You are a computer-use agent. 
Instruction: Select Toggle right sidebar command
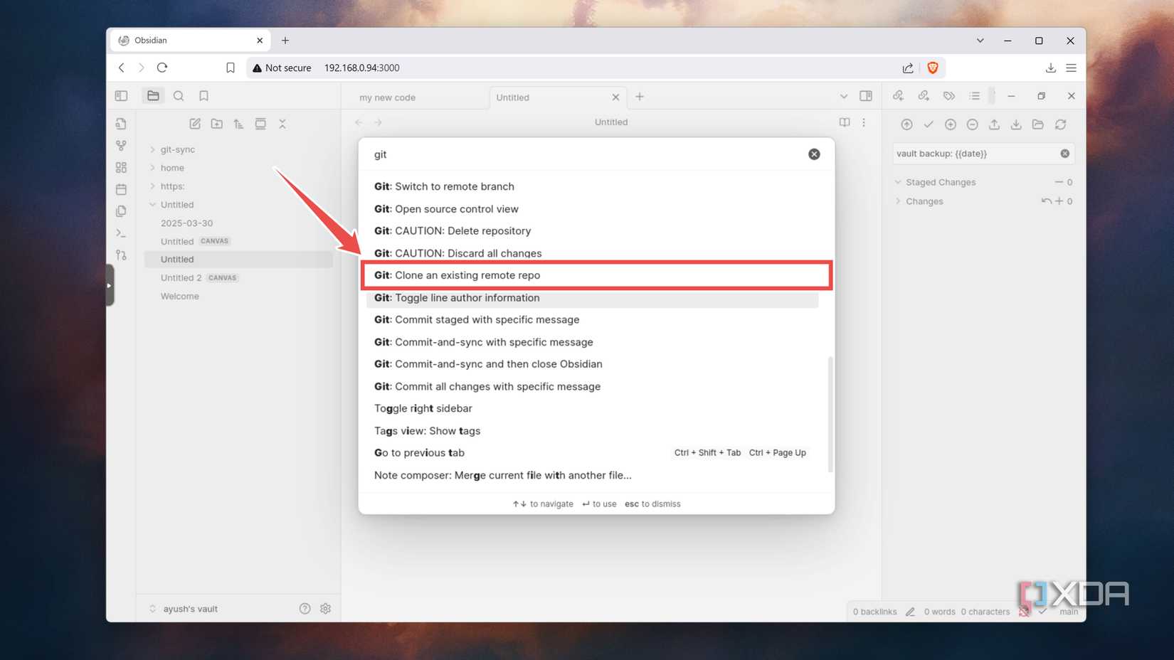click(x=592, y=408)
